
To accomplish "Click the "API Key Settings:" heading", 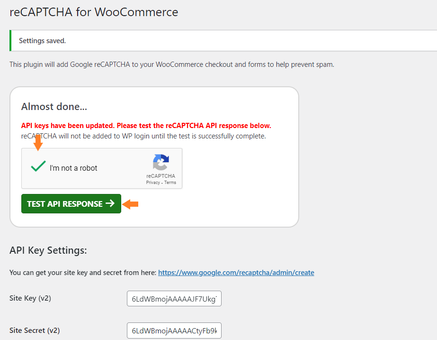I will 48,250.
